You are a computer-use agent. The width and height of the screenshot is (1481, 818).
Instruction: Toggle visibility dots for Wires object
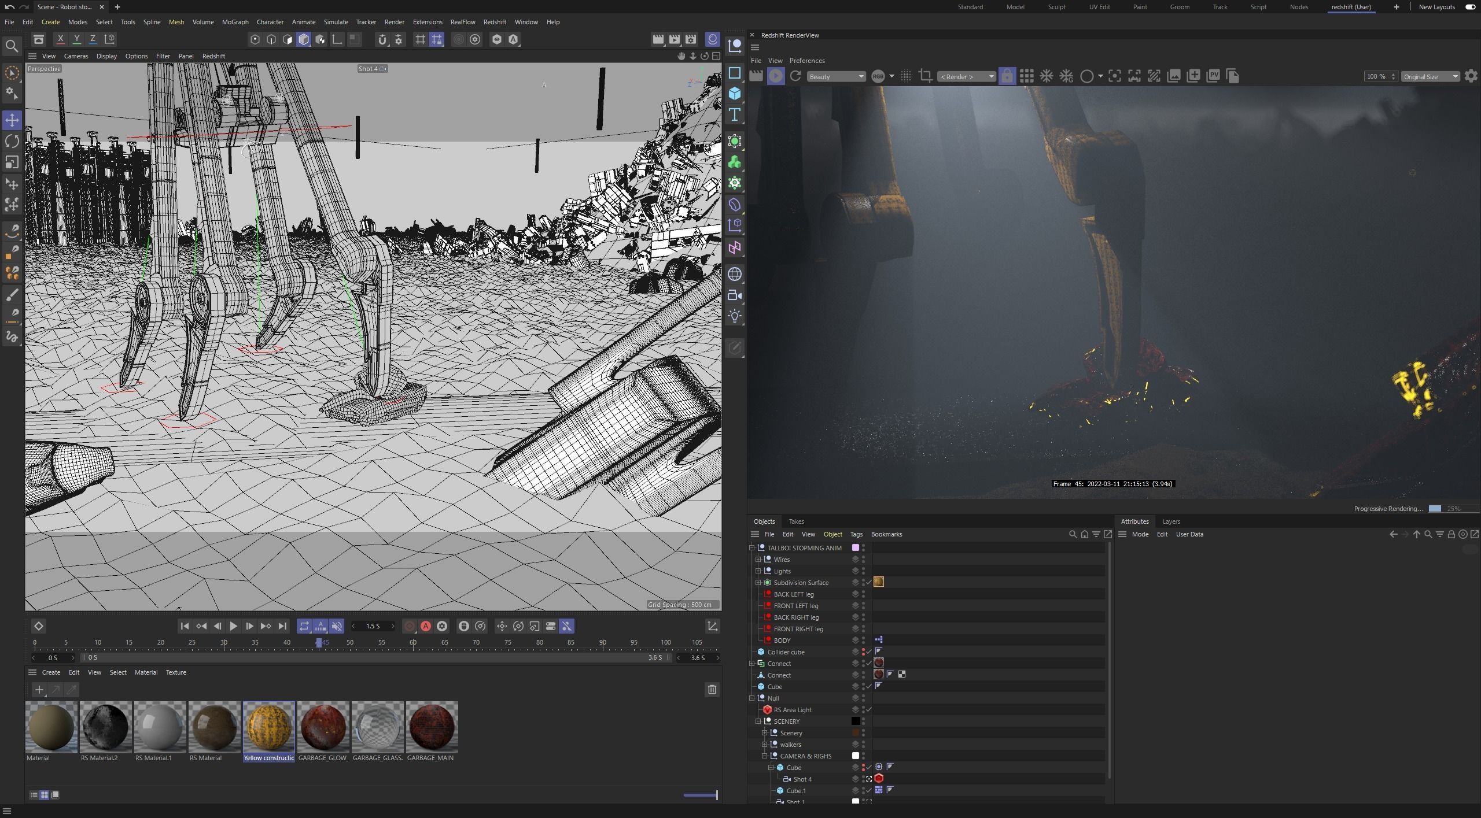coord(863,560)
